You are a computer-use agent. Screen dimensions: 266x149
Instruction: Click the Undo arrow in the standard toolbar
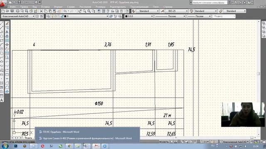pos(65,11)
